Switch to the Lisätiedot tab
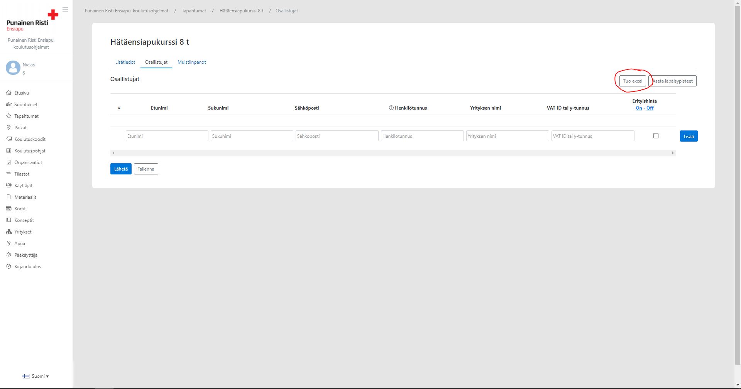 pyautogui.click(x=125, y=62)
